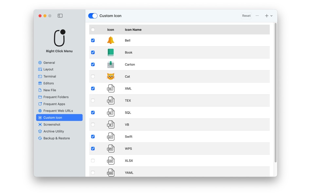Click the Right Click Menu app logo

click(x=60, y=38)
